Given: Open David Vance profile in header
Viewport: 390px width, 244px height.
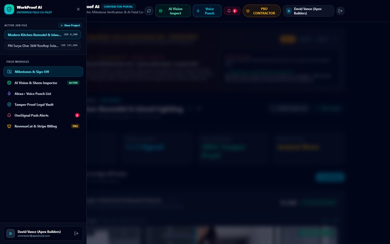Looking at the screenshot, I should click(x=308, y=11).
